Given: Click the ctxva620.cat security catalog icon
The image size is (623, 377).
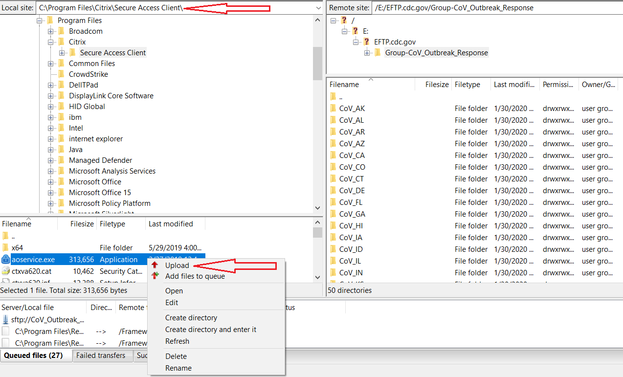Looking at the screenshot, I should 4,271.
